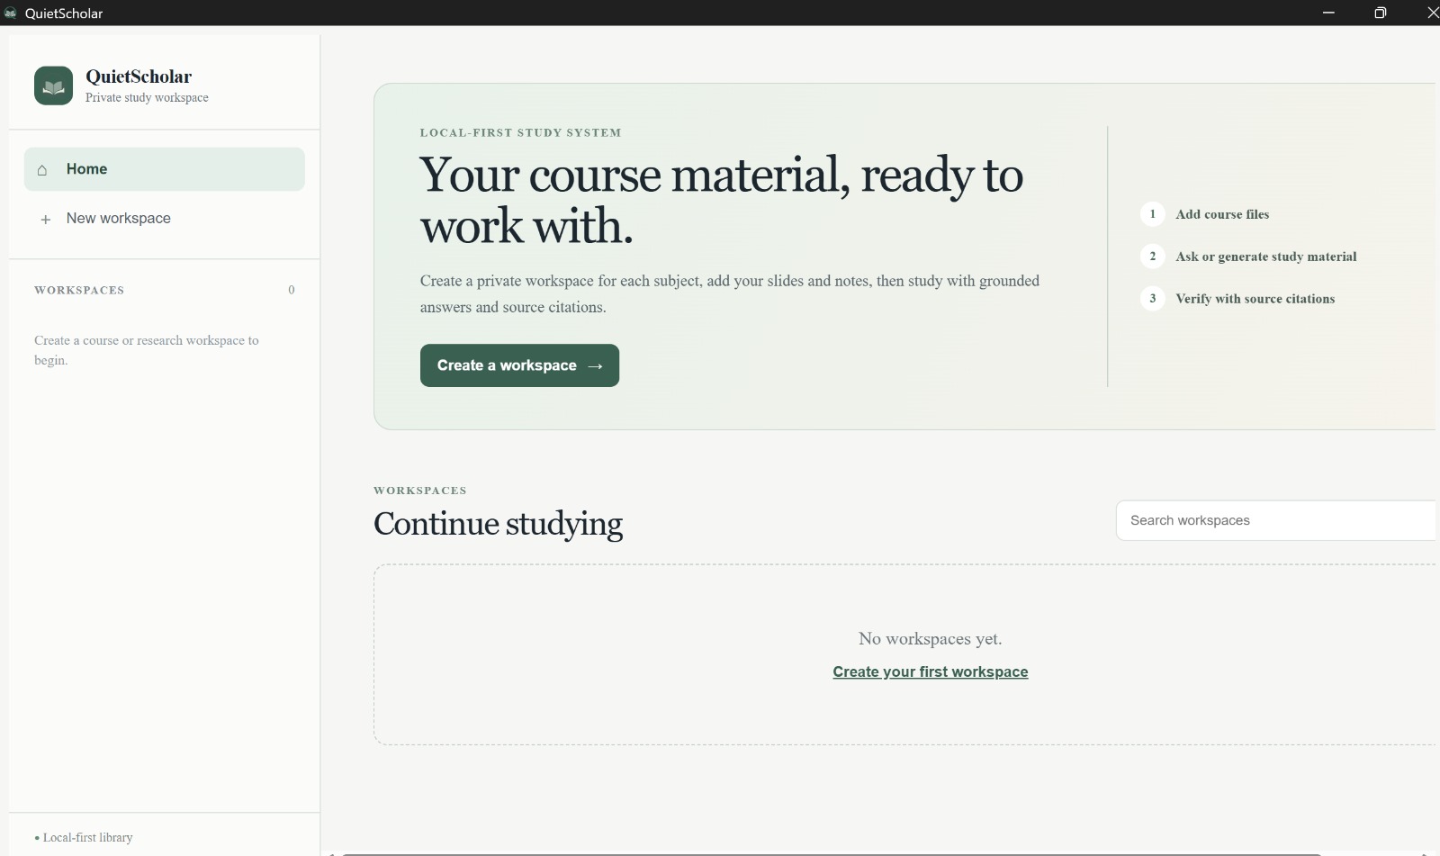The image size is (1440, 856).
Task: Click the LOCAL-FIRST STUDY SYSTEM label
Action: coord(520,132)
